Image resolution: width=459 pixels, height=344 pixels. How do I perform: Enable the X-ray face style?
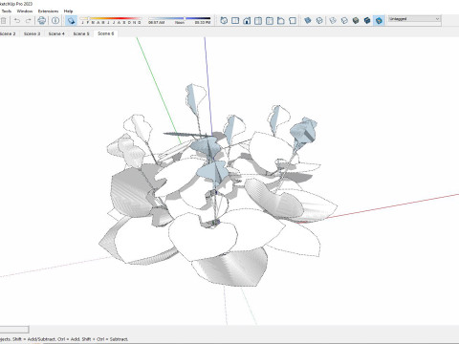308,21
